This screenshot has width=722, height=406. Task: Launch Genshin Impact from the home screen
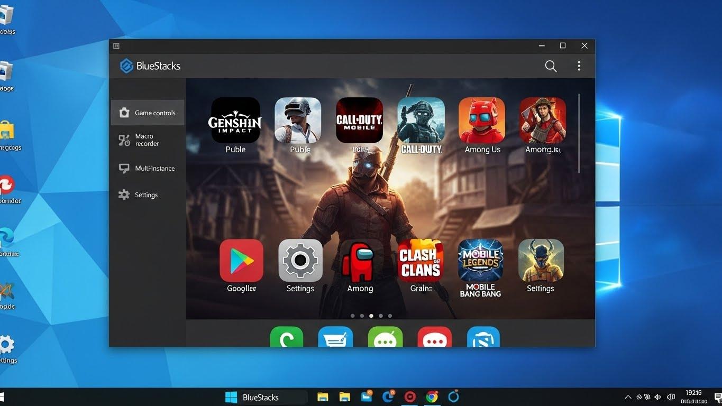point(235,121)
